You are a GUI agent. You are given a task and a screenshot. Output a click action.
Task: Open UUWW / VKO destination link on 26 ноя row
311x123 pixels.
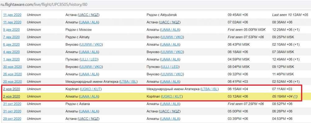tap(172, 74)
